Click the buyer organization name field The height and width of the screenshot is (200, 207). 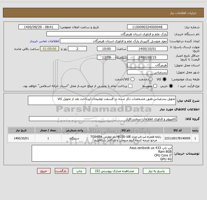[x=107, y=34]
